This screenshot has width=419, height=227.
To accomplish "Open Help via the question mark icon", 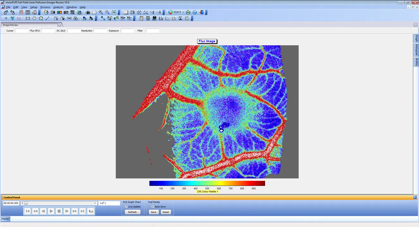I will 194,12.
